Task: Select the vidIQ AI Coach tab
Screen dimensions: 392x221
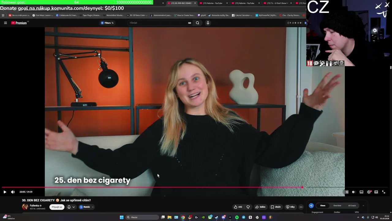Action: pos(352,206)
